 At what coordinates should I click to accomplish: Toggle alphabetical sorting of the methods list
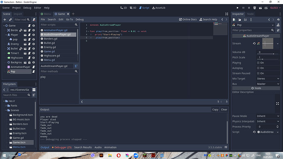76,66
